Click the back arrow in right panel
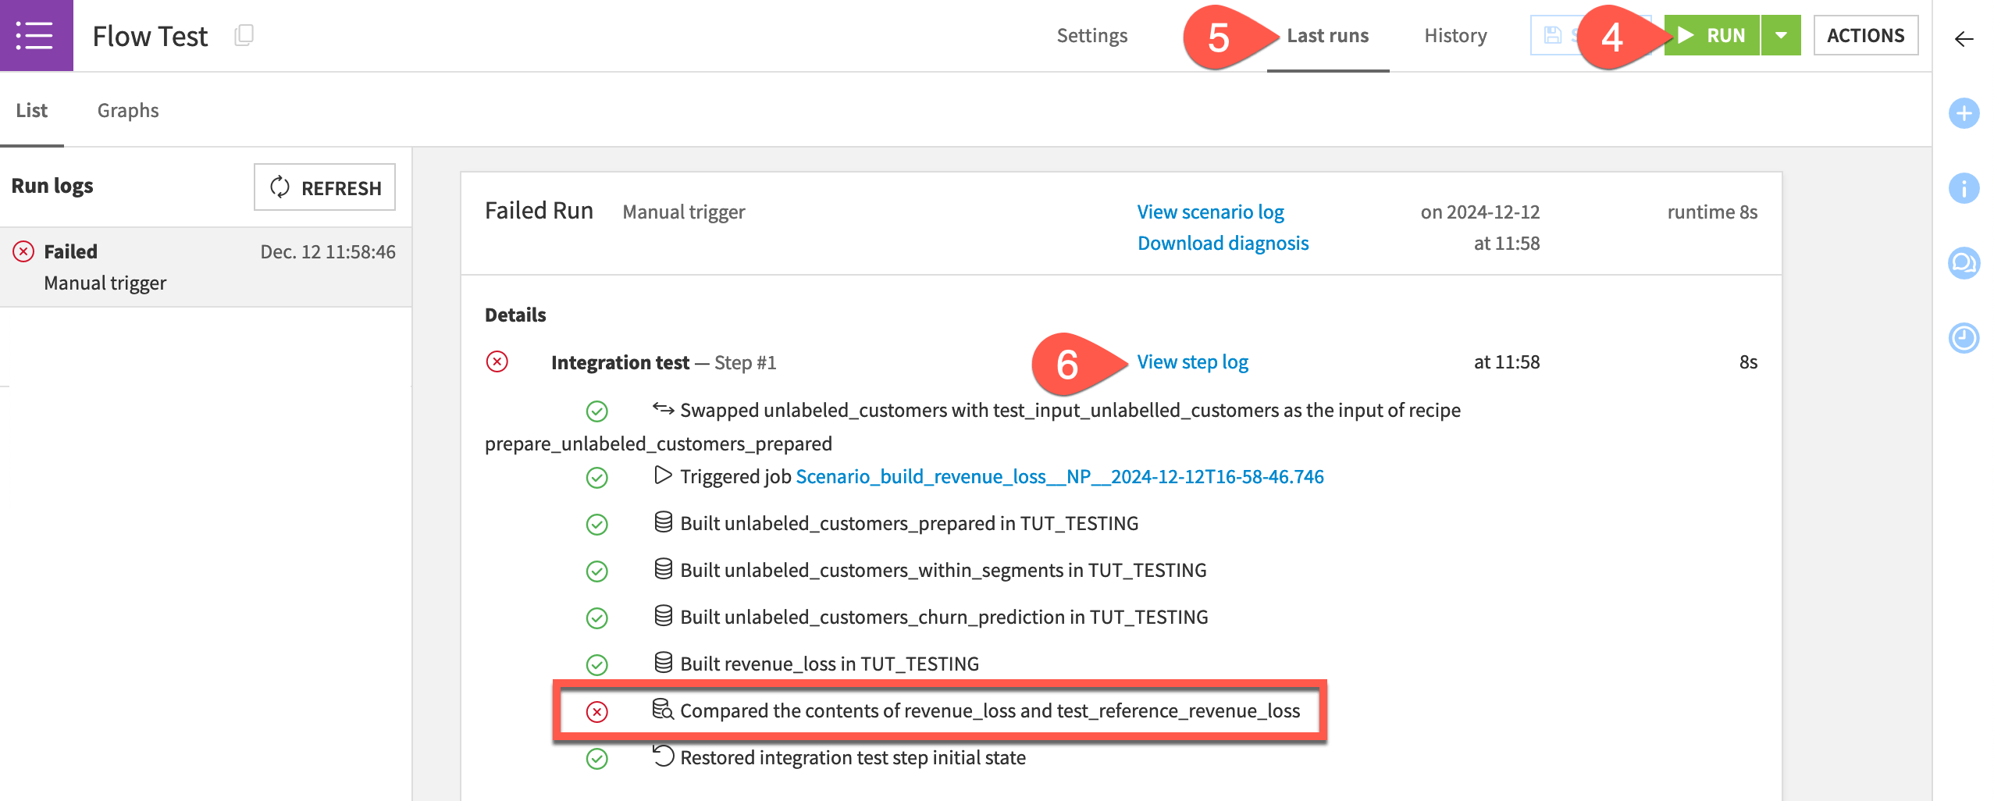This screenshot has height=801, width=1994. coord(1964,39)
